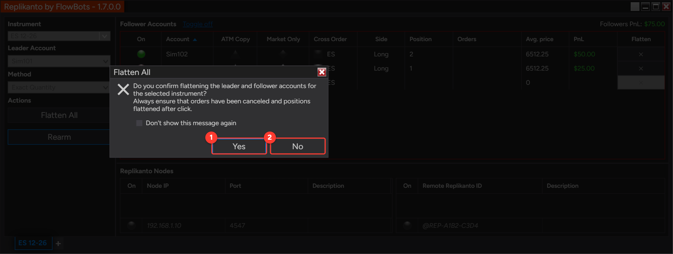Click the Market Only column header
The height and width of the screenshot is (254, 673).
coord(283,39)
